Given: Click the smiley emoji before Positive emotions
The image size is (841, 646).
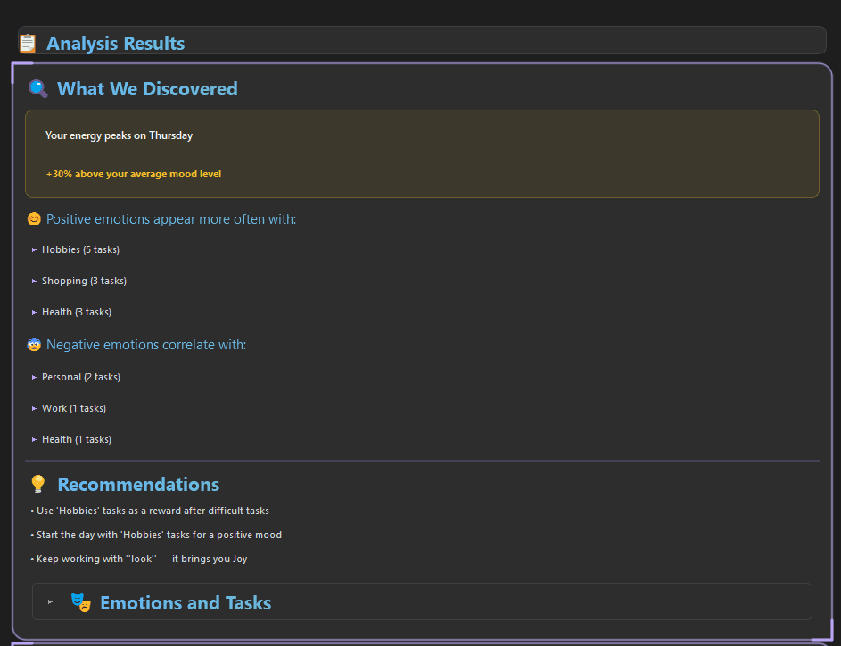Looking at the screenshot, I should (x=33, y=218).
